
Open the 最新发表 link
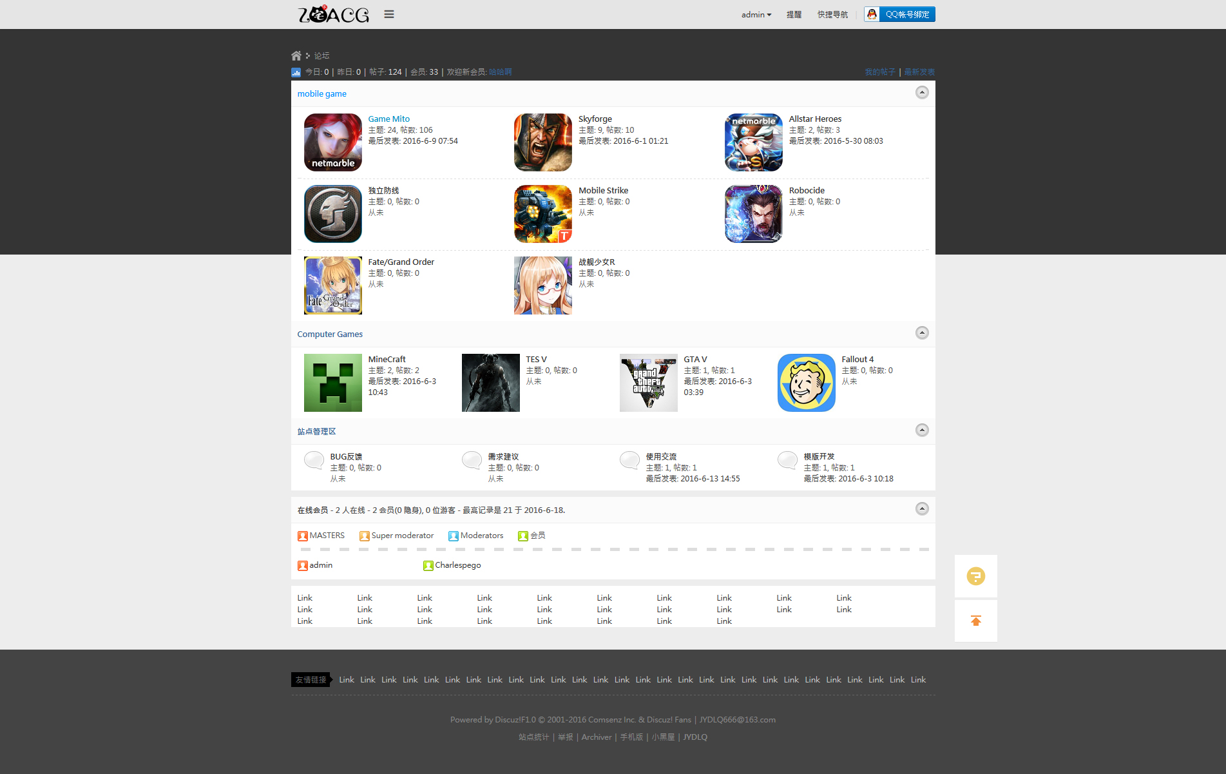[x=919, y=72]
